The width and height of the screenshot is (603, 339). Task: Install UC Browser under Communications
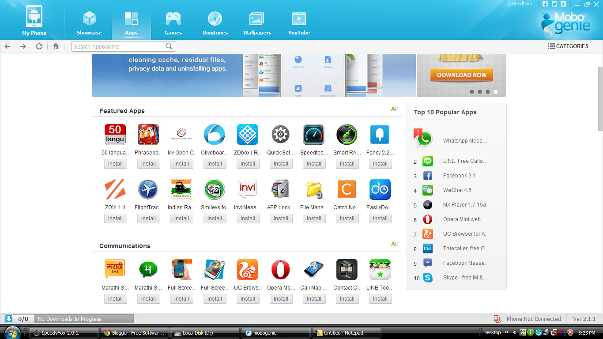[248, 299]
